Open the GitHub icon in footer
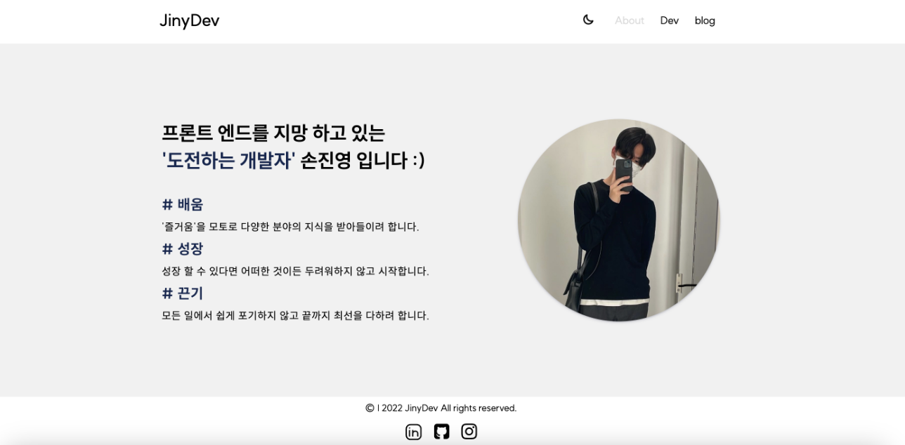The width and height of the screenshot is (905, 445). [x=441, y=432]
